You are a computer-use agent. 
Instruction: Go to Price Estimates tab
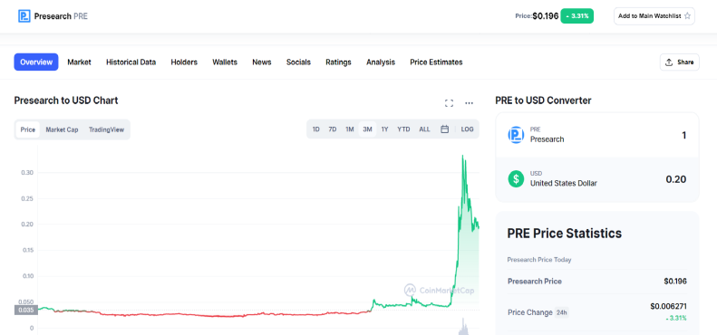(x=436, y=62)
